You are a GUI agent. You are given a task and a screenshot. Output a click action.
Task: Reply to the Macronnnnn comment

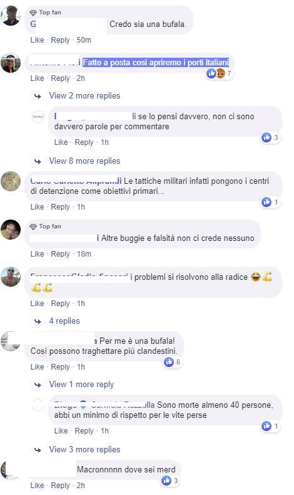click(x=60, y=486)
